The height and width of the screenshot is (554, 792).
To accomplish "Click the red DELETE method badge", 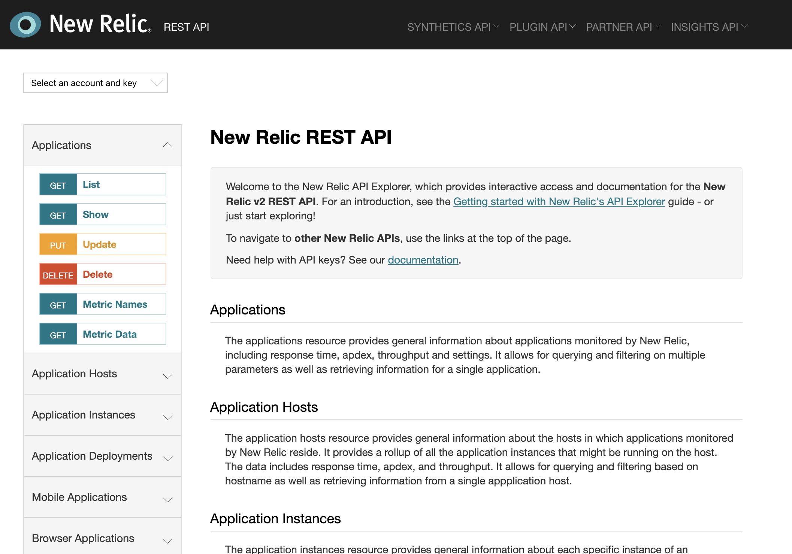I will [x=58, y=274].
